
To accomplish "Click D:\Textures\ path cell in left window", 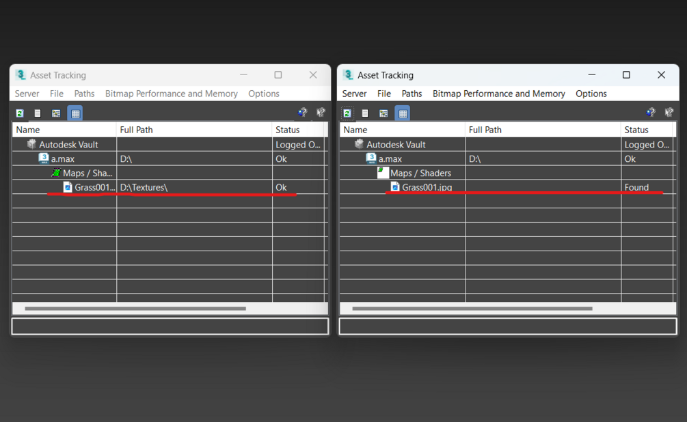I will point(194,187).
